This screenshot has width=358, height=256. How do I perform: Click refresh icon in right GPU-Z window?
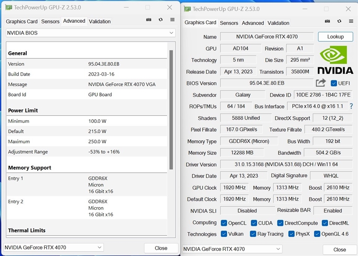pyautogui.click(x=339, y=21)
